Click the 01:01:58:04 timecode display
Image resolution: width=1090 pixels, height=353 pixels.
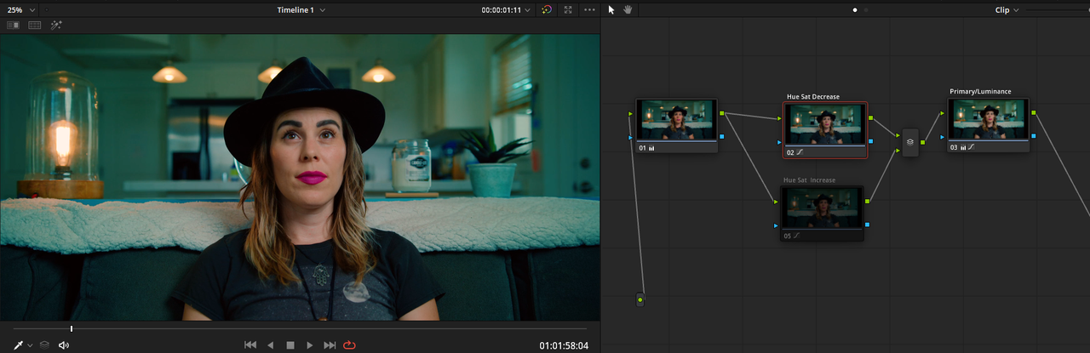[x=564, y=346]
